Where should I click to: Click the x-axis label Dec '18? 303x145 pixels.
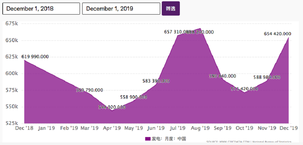click(24, 128)
